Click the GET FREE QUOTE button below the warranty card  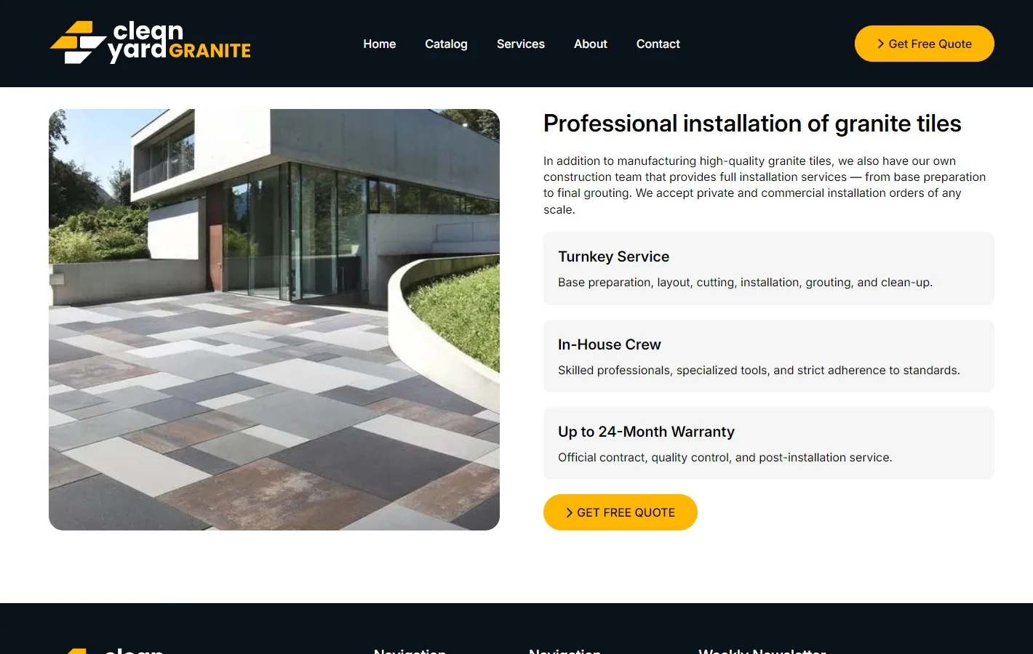pyautogui.click(x=621, y=512)
